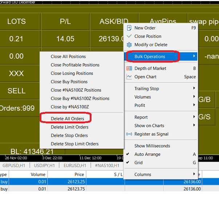
Task: Choose New Order from the context menu
Action: pos(161,28)
